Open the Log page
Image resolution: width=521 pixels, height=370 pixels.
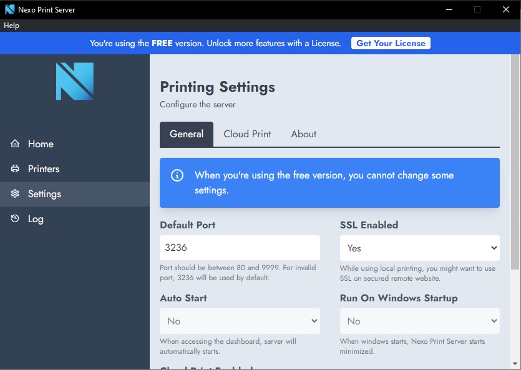[75, 219]
